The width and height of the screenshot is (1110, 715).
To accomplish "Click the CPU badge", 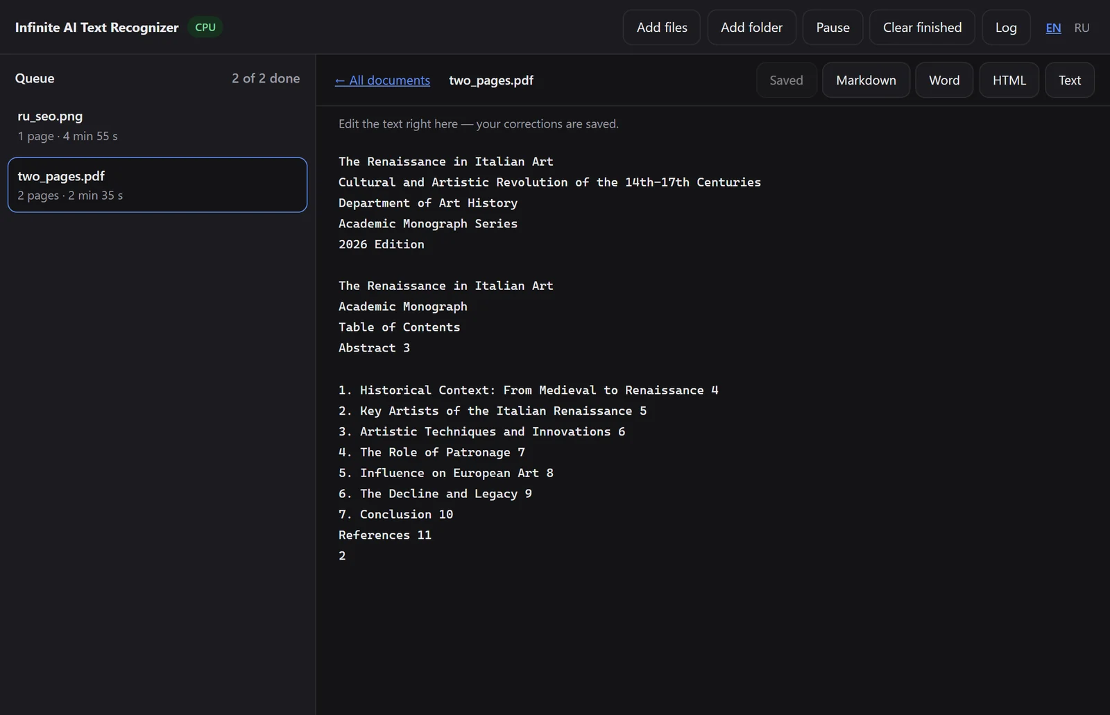I will coord(205,27).
